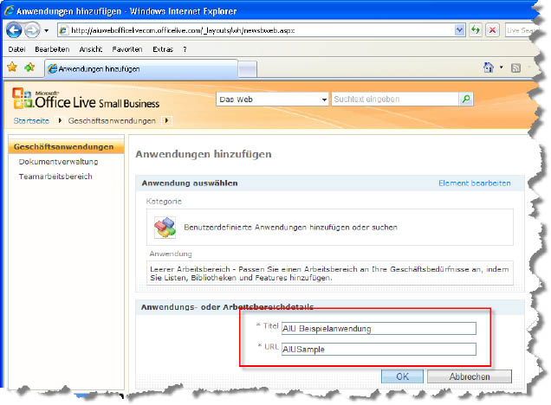The image size is (551, 405).
Task: Click the Element bearbeiten link
Action: pyautogui.click(x=475, y=183)
